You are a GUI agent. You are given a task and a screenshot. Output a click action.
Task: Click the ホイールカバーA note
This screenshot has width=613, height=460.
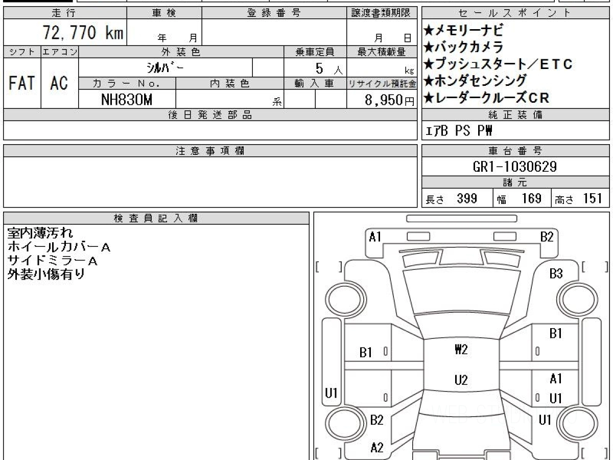point(59,247)
